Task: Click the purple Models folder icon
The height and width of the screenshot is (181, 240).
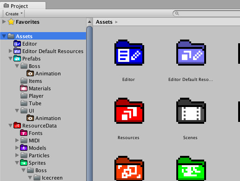Action: 24,148
